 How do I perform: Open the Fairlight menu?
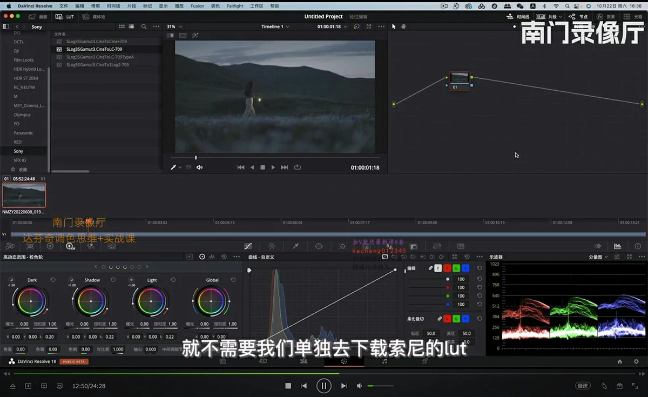pos(235,6)
